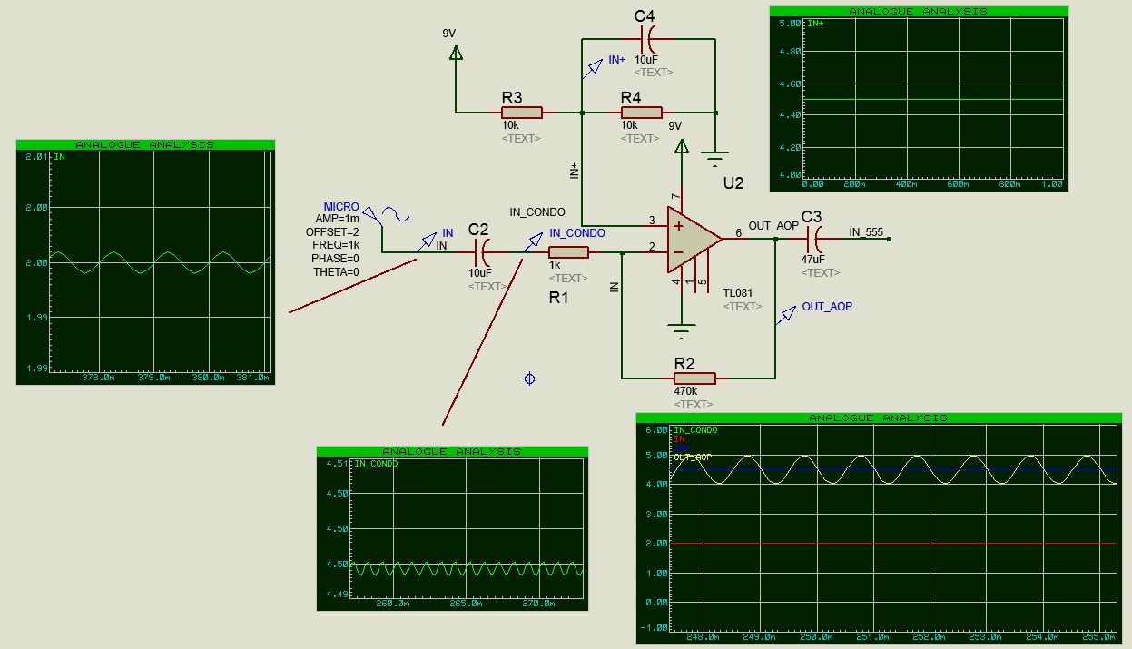Click the THETA=0 generator property

(336, 271)
